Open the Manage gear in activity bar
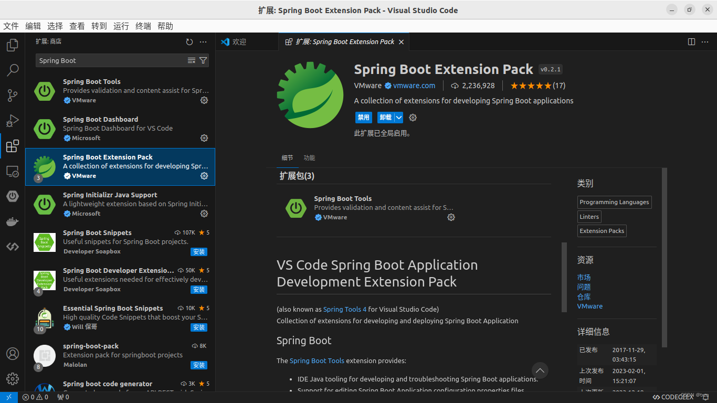The width and height of the screenshot is (717, 403). tap(13, 379)
